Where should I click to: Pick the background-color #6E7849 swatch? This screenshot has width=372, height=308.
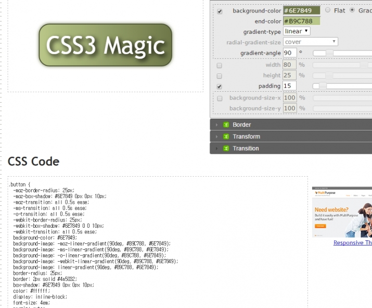click(302, 10)
